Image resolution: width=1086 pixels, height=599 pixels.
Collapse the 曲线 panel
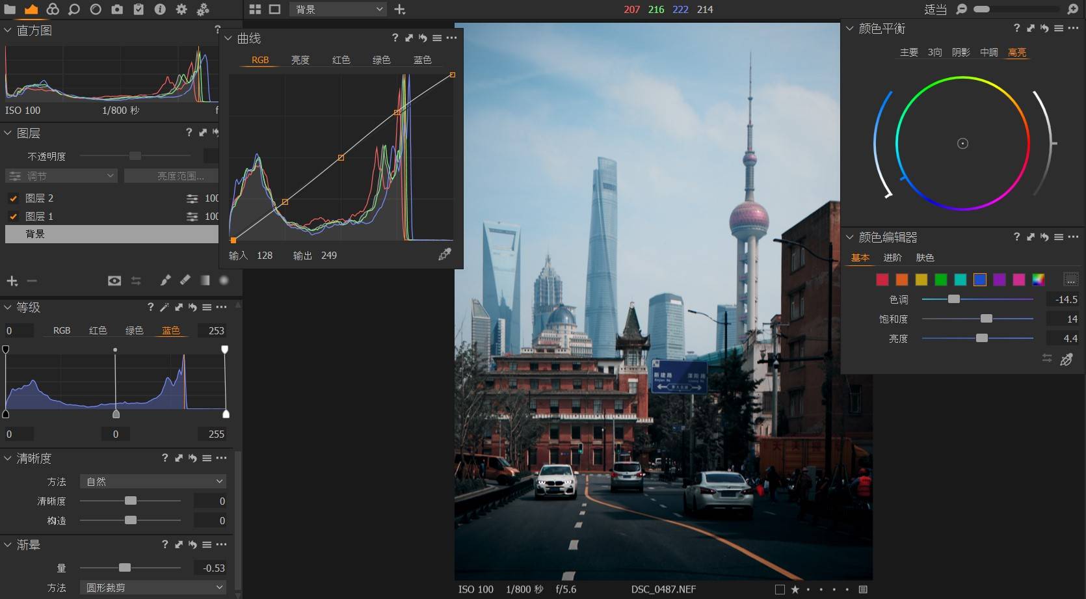tap(228, 38)
